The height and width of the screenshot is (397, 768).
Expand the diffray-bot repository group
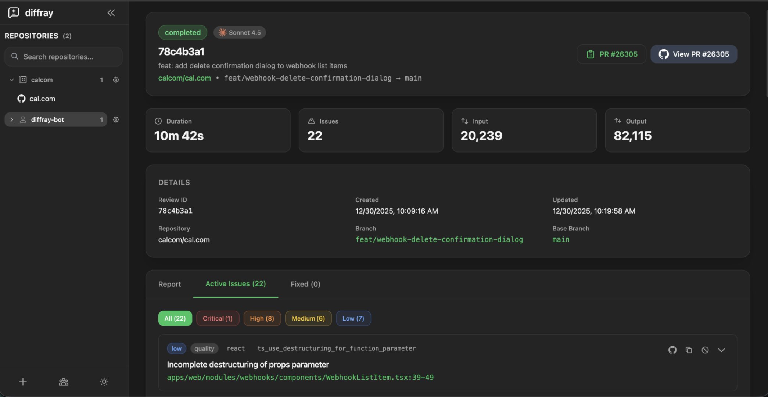pos(11,119)
